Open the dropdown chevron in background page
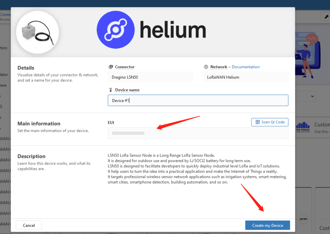The image size is (330, 234). coord(312,96)
